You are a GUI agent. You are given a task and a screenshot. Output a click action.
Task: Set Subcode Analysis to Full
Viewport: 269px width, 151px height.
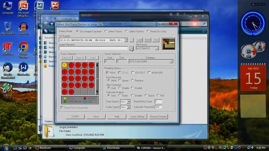pyautogui.click(x=158, y=95)
